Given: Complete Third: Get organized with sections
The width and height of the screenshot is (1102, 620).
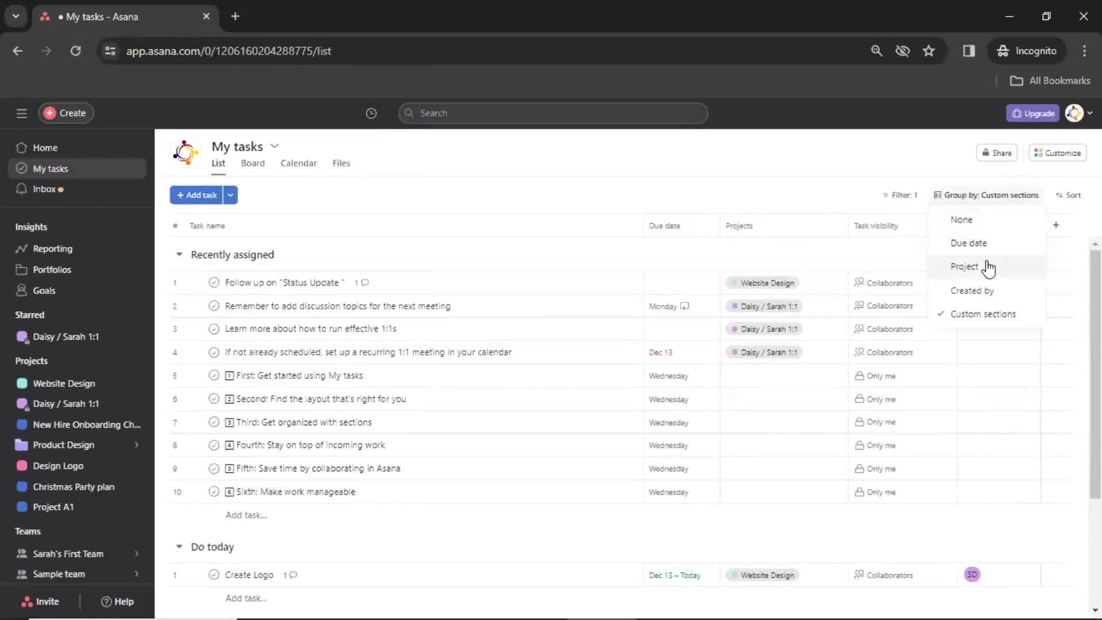Looking at the screenshot, I should [x=214, y=422].
